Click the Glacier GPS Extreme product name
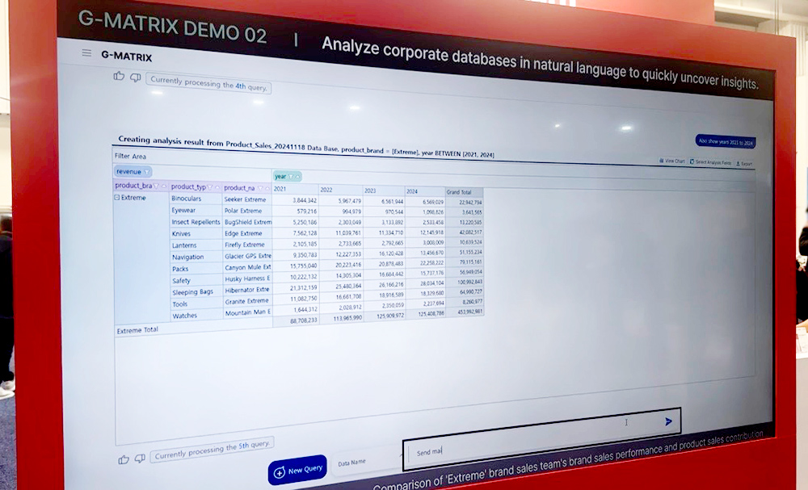Viewport: 808px width, 490px height. 247,256
